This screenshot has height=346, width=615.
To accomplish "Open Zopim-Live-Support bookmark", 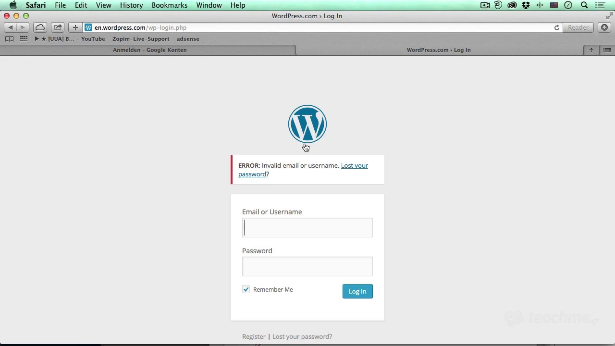I will (141, 39).
